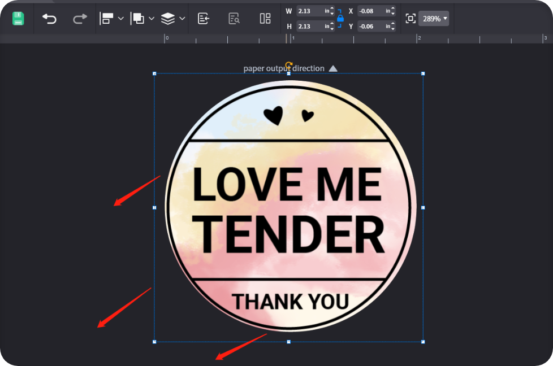Click the bottom-right selection handle
This screenshot has width=553, height=366.
coord(423,342)
